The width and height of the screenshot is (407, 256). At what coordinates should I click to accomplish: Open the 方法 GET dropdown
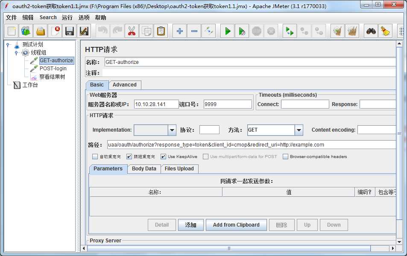(299, 130)
